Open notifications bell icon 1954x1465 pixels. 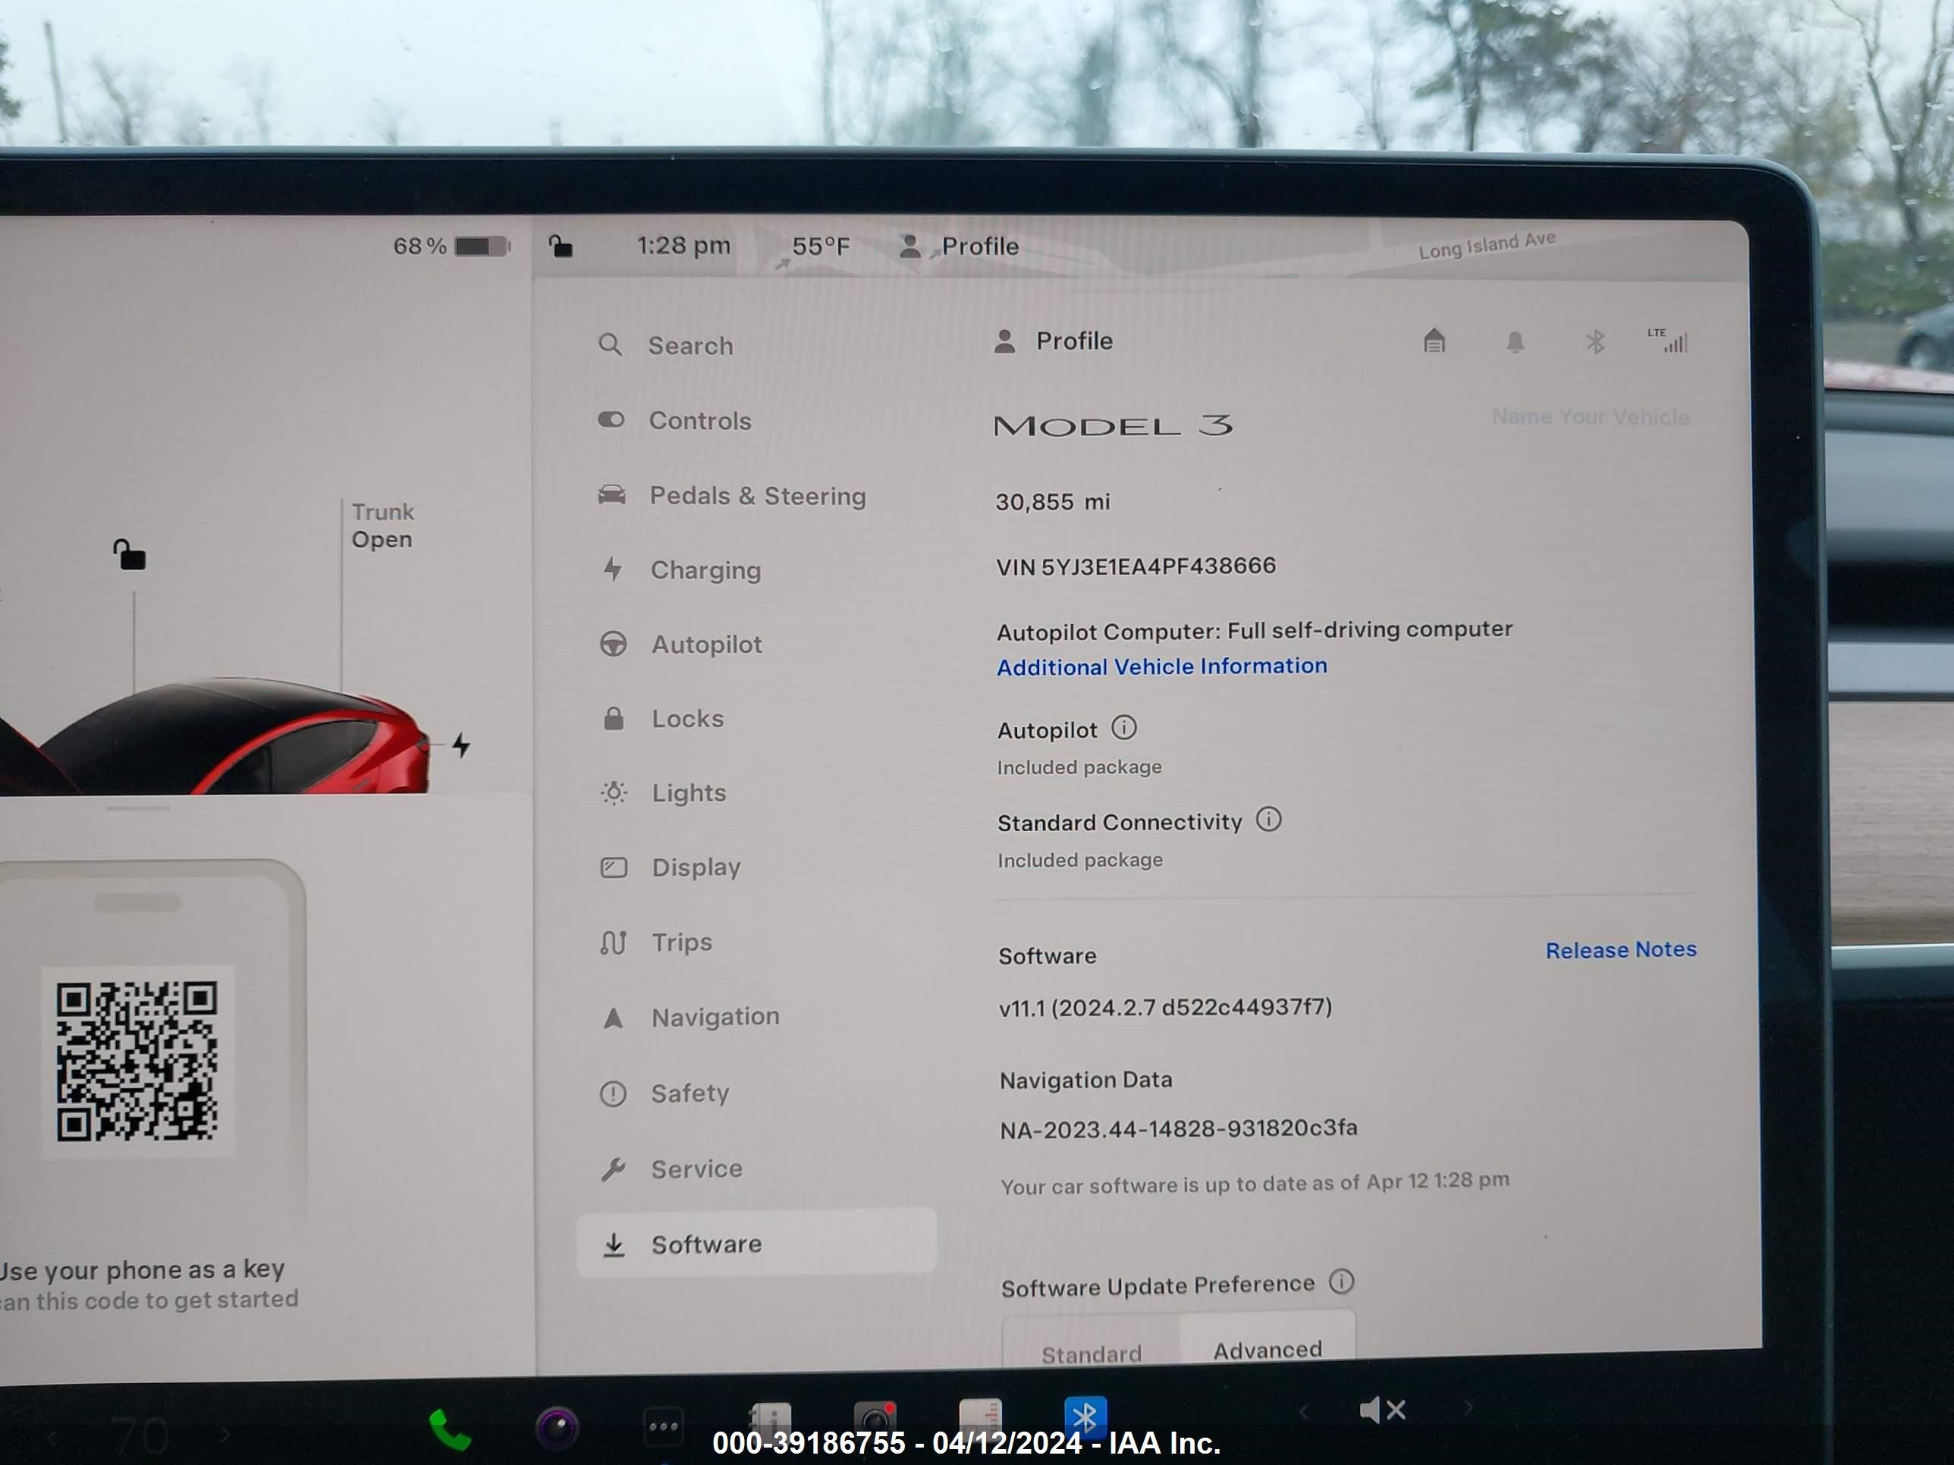point(1515,342)
